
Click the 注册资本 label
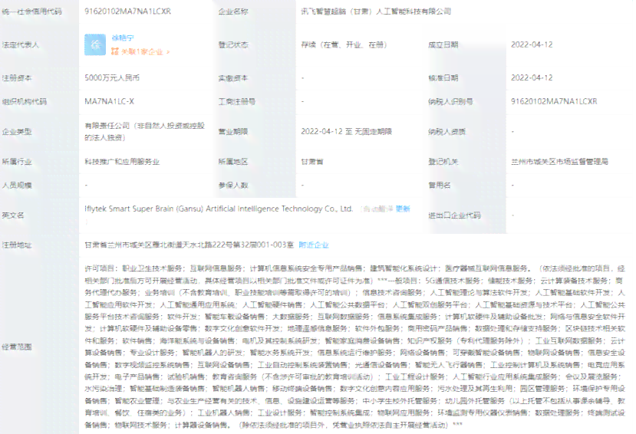(17, 77)
